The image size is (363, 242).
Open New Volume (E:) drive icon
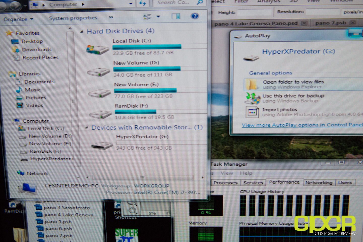tap(100, 94)
